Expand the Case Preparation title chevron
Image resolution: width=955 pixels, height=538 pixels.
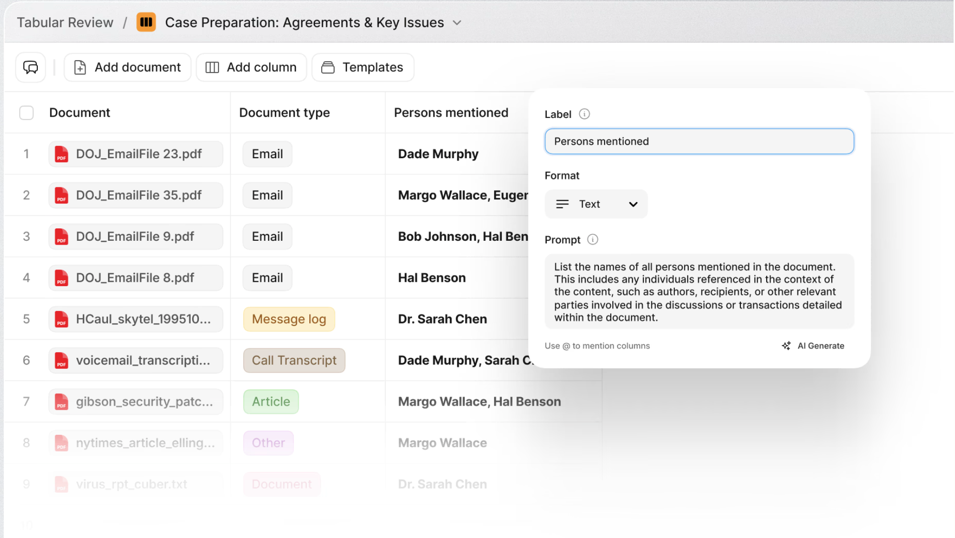[457, 23]
